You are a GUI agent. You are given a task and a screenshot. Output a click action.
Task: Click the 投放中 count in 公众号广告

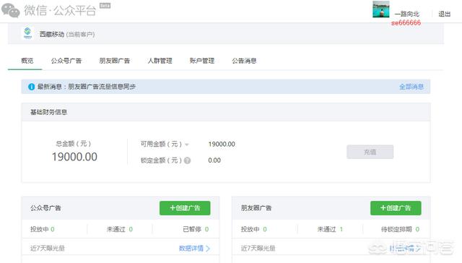click(53, 229)
